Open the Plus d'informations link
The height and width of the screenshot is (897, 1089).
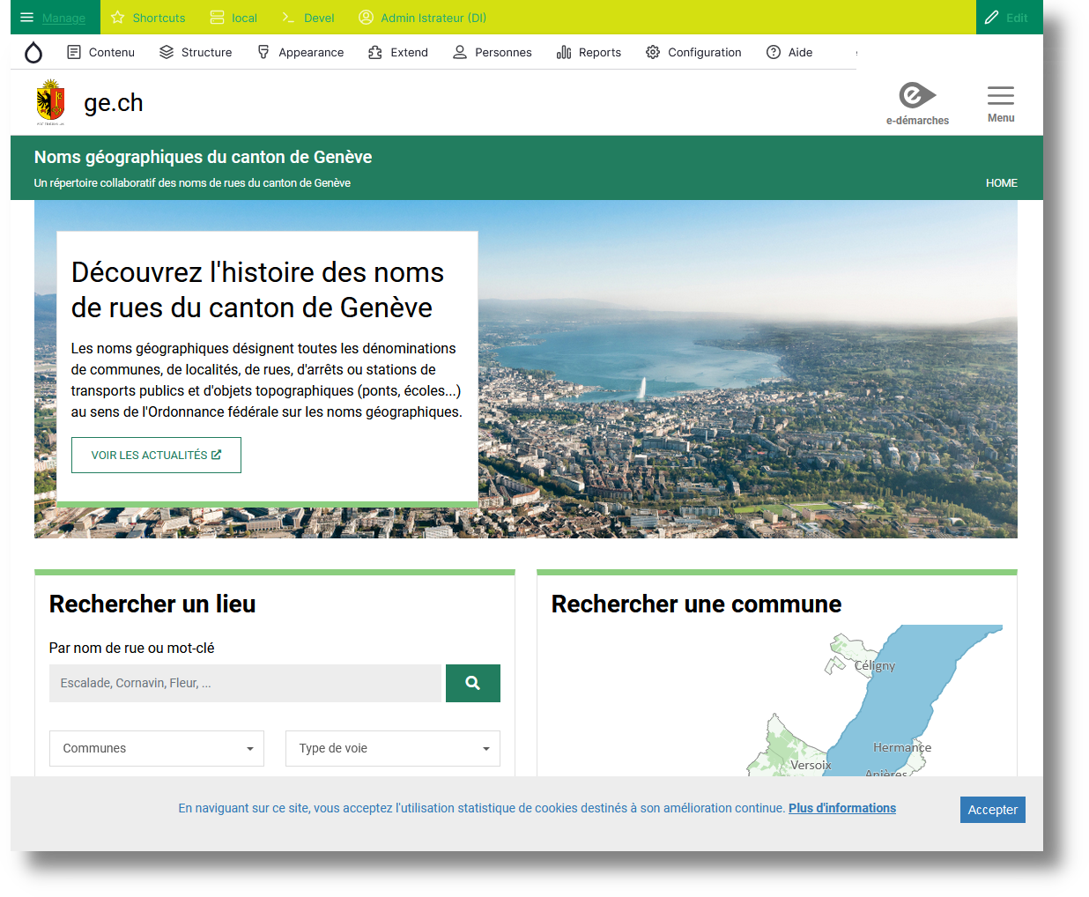point(841,808)
